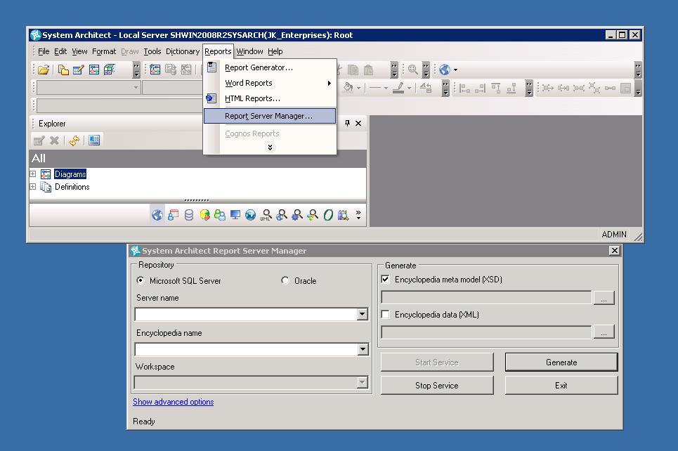Open the line style dropdown arrow
Screen dimensions: 678x451
386,89
